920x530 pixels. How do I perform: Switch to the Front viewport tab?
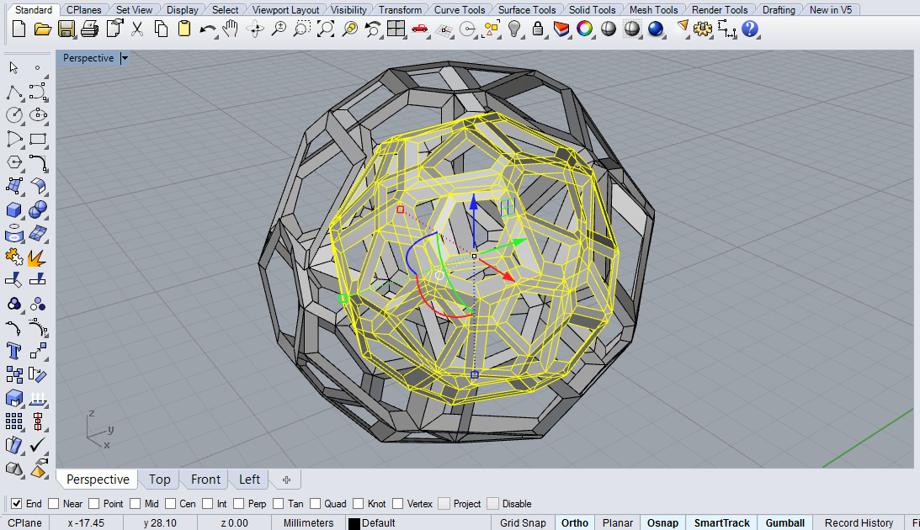205,479
